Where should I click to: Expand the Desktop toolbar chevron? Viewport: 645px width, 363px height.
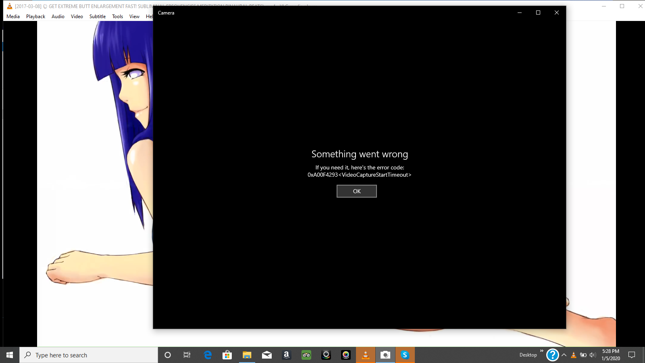click(x=542, y=351)
